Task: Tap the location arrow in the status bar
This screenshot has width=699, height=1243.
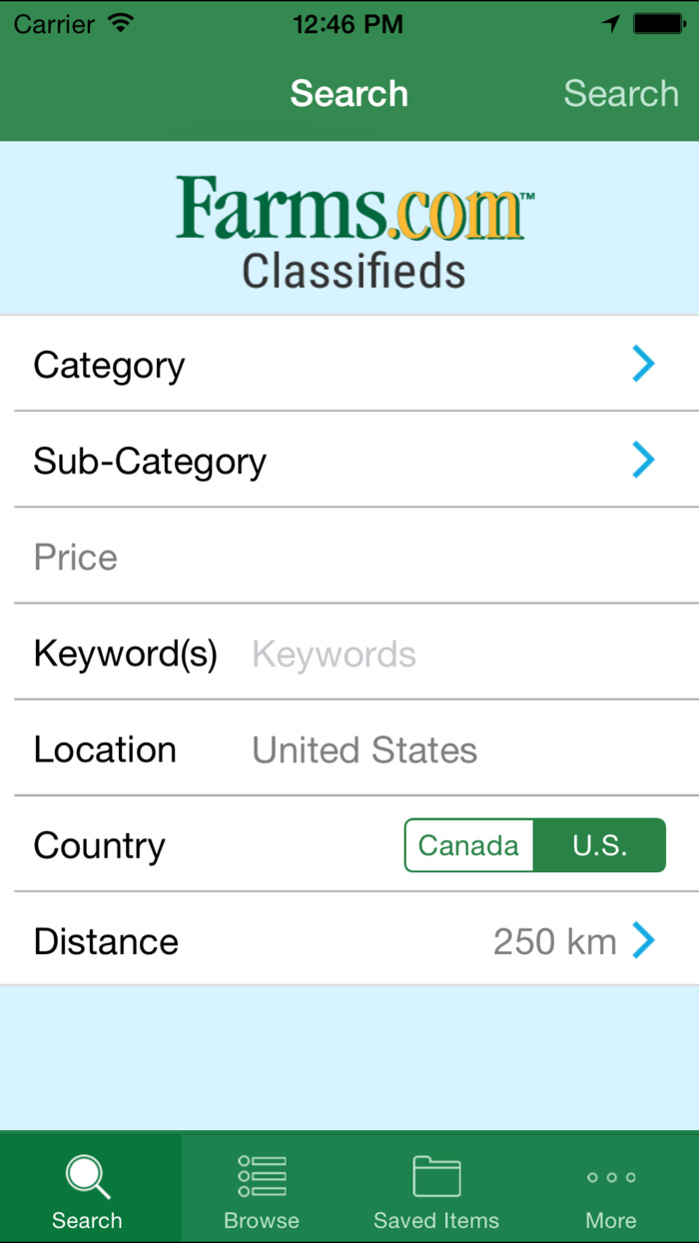Action: [x=610, y=22]
